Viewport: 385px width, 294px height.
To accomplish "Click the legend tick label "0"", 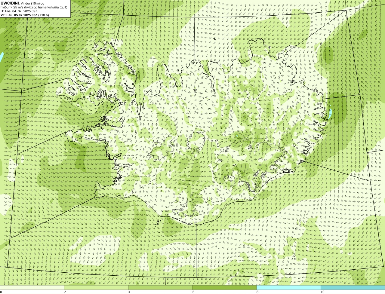I will 1,292.
